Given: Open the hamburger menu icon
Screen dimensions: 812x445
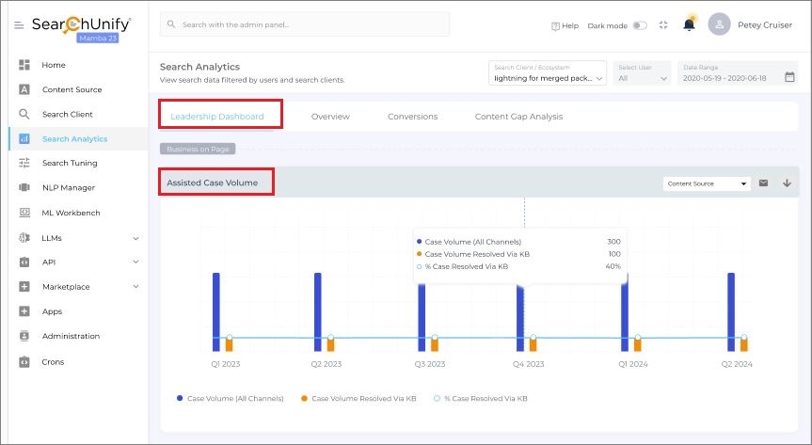Looking at the screenshot, I should [x=19, y=24].
